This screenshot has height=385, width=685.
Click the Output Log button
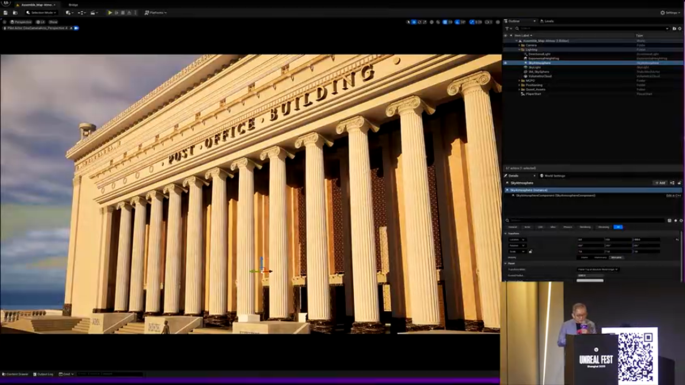point(43,374)
